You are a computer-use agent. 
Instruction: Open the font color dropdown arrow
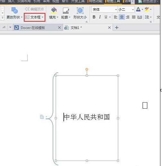(142, 9)
